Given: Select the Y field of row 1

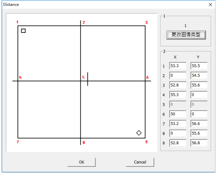Looking at the screenshot, I should tap(199, 66).
